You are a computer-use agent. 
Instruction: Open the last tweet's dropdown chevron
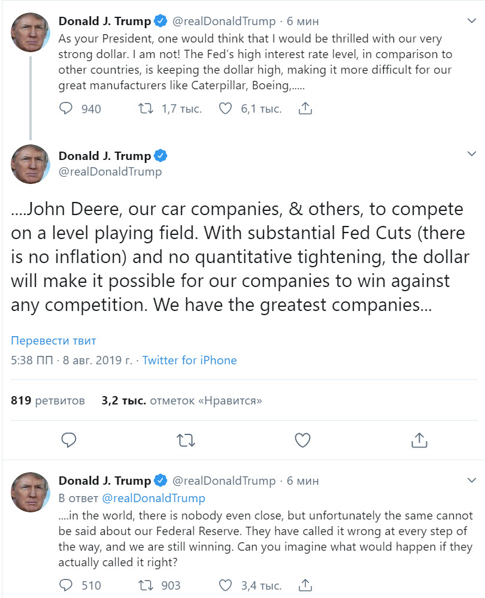[471, 480]
